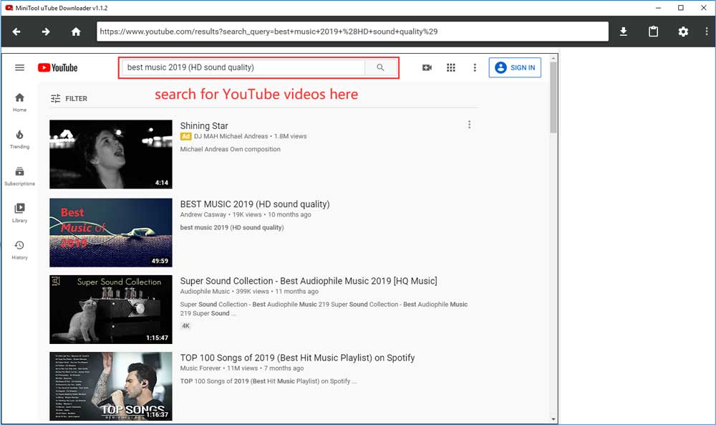This screenshot has height=425, width=716.
Task: Click BEST MUSIC 2019 (HD sound quality) title
Action: point(255,204)
